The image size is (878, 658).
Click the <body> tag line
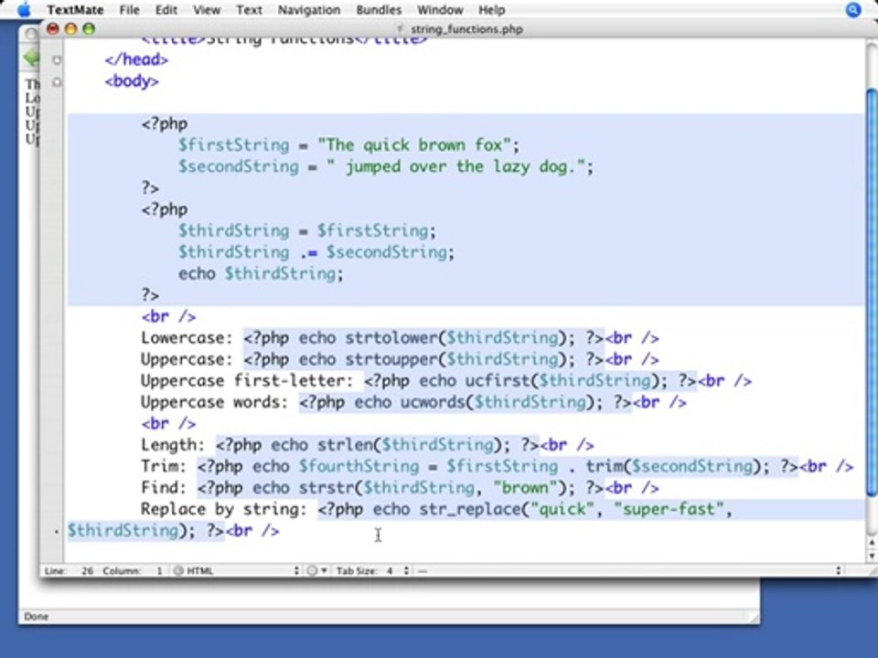tap(132, 81)
